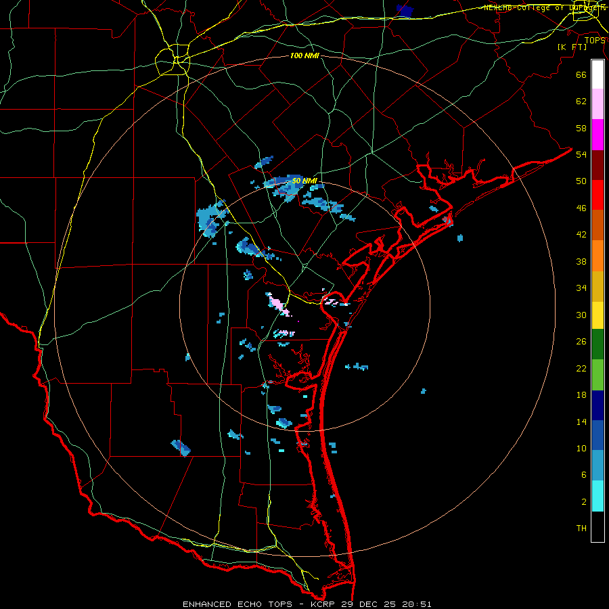Click the legend value 22
This screenshot has height=609, width=609.
tap(581, 368)
